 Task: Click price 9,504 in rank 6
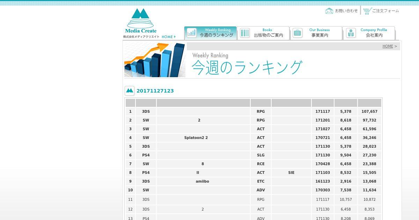click(x=346, y=155)
